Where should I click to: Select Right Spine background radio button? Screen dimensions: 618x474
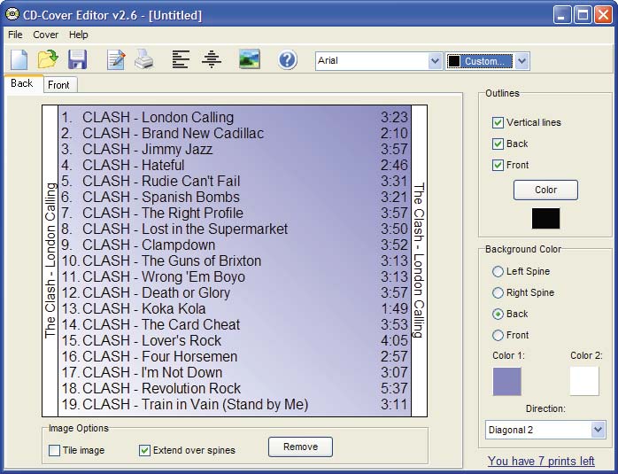tap(498, 292)
